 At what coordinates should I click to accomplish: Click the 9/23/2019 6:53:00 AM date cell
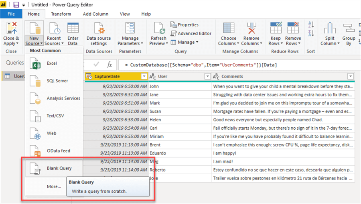click(x=116, y=120)
